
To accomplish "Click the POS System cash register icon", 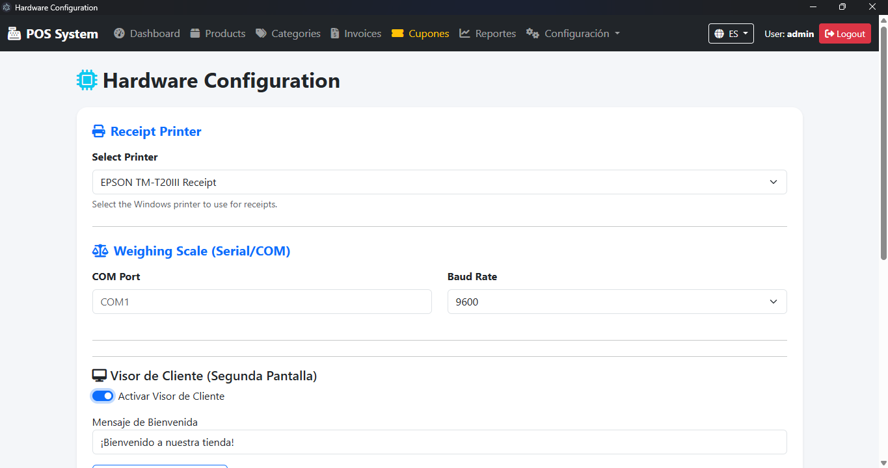I will click(14, 34).
